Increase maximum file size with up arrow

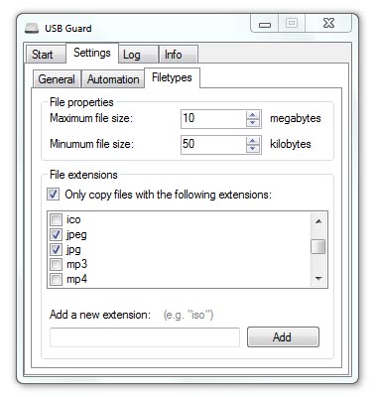coord(253,115)
